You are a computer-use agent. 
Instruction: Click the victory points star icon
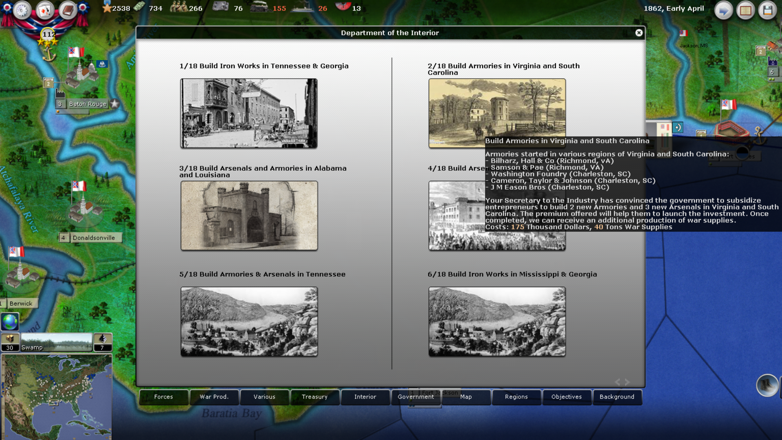click(107, 7)
